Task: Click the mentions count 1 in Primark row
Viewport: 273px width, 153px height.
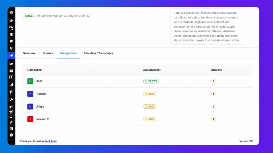Action: point(214,94)
